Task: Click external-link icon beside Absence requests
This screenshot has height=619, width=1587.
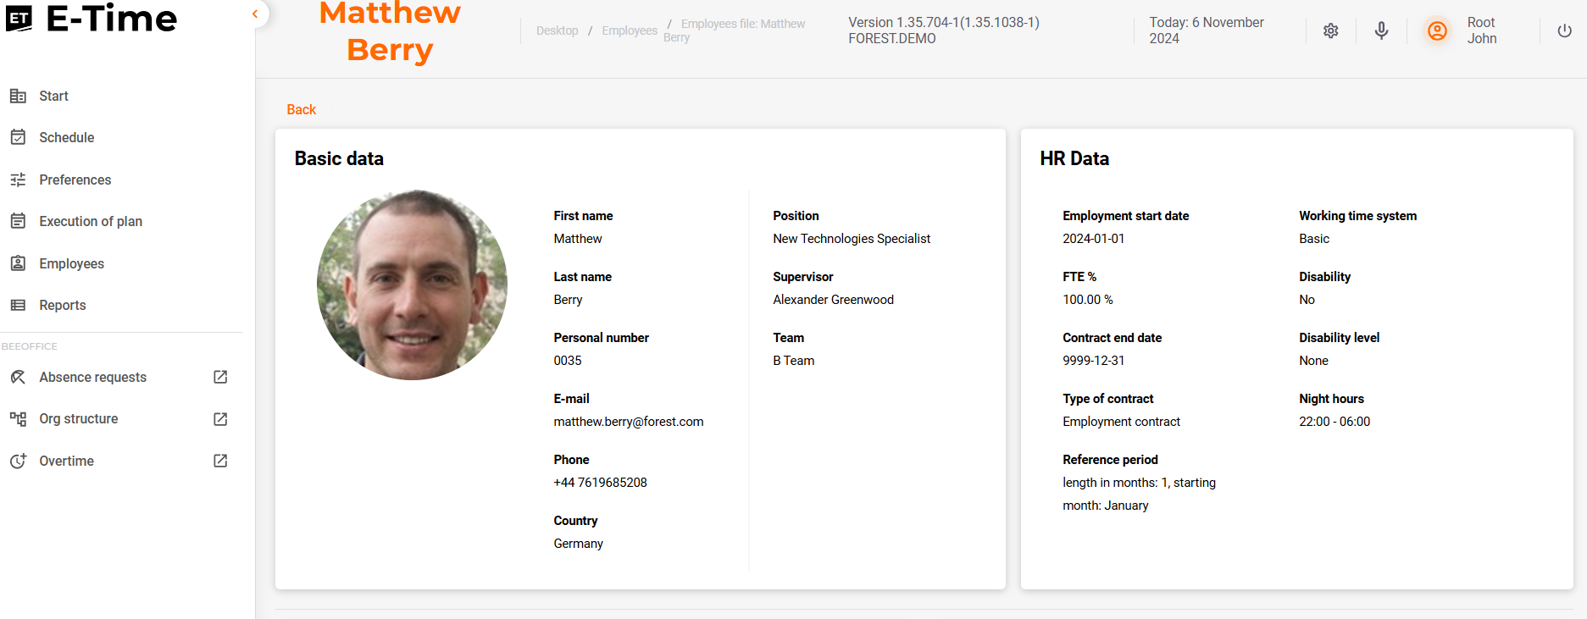Action: [x=220, y=377]
